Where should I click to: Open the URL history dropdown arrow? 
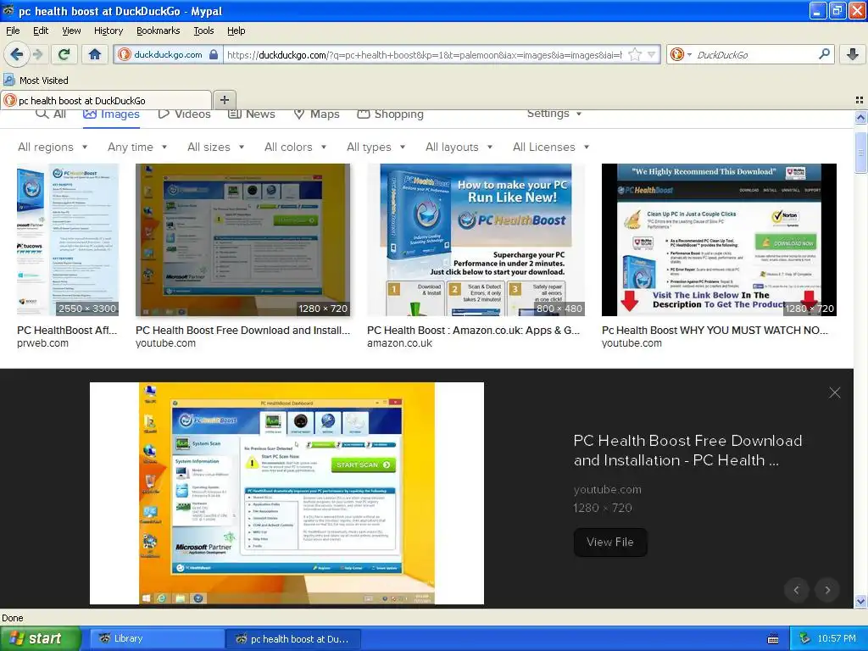652,54
